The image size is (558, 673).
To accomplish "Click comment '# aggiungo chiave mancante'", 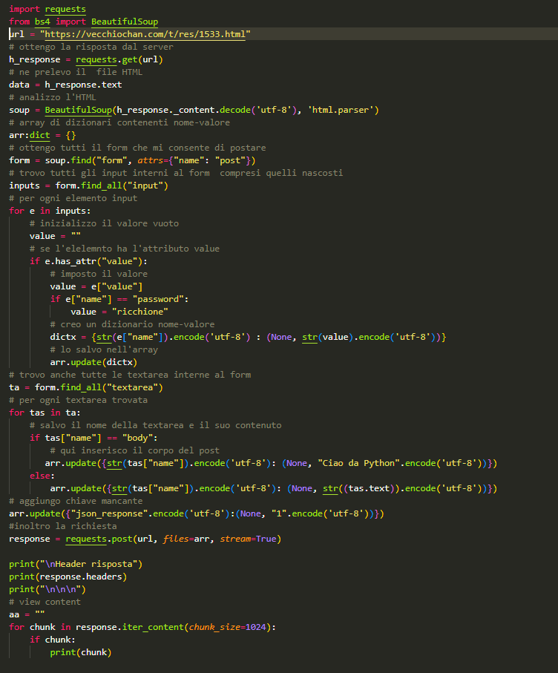I will coord(76,501).
